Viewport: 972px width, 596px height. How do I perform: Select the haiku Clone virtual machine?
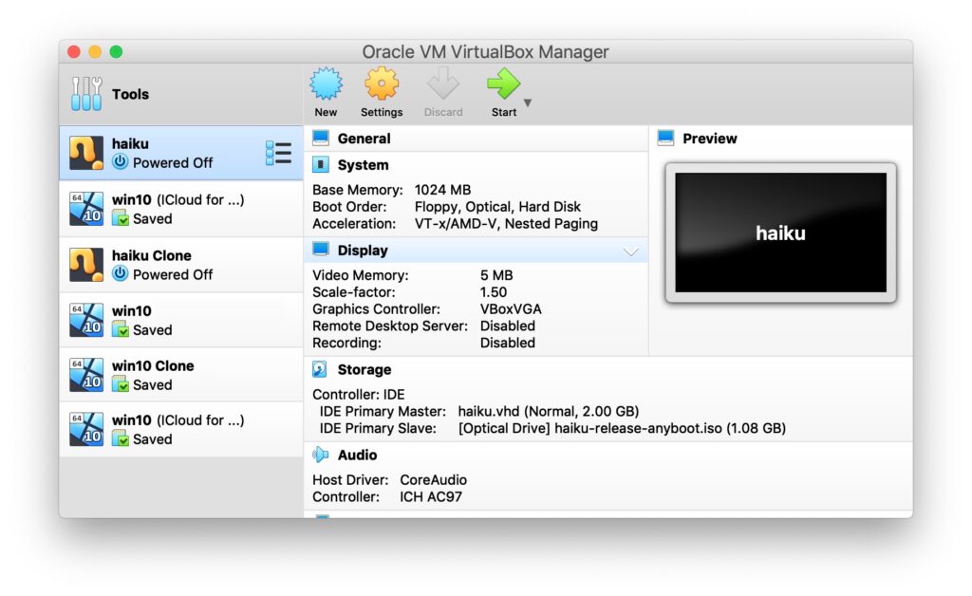[171, 264]
